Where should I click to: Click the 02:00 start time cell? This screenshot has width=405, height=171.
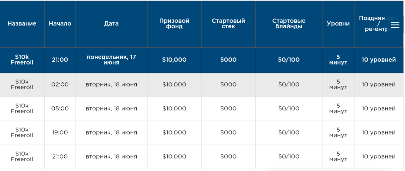[60, 84]
